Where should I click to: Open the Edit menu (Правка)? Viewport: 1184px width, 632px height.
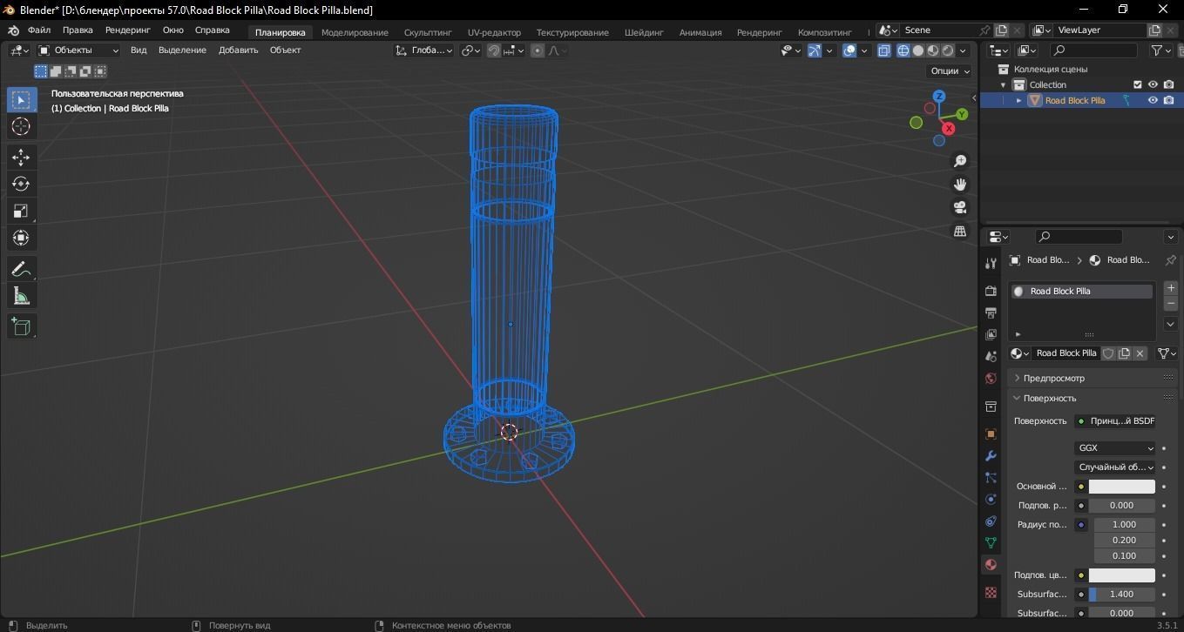pos(78,30)
